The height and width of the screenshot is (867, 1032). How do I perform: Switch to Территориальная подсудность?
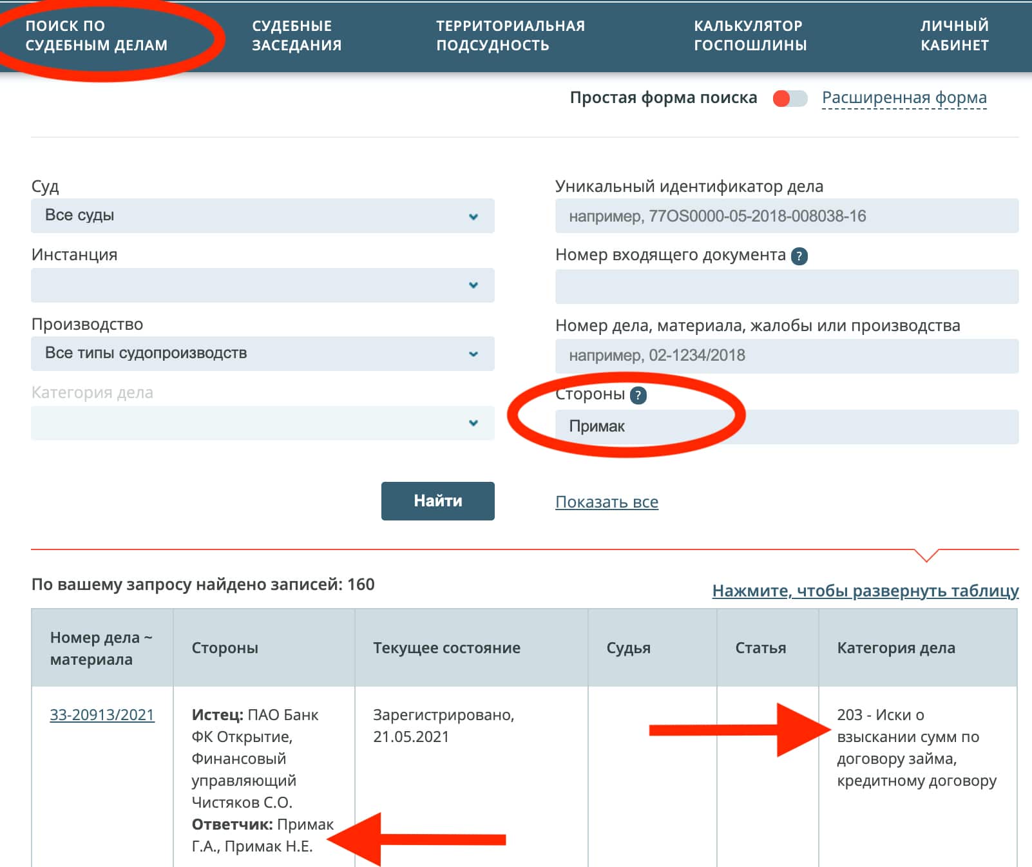tap(511, 35)
